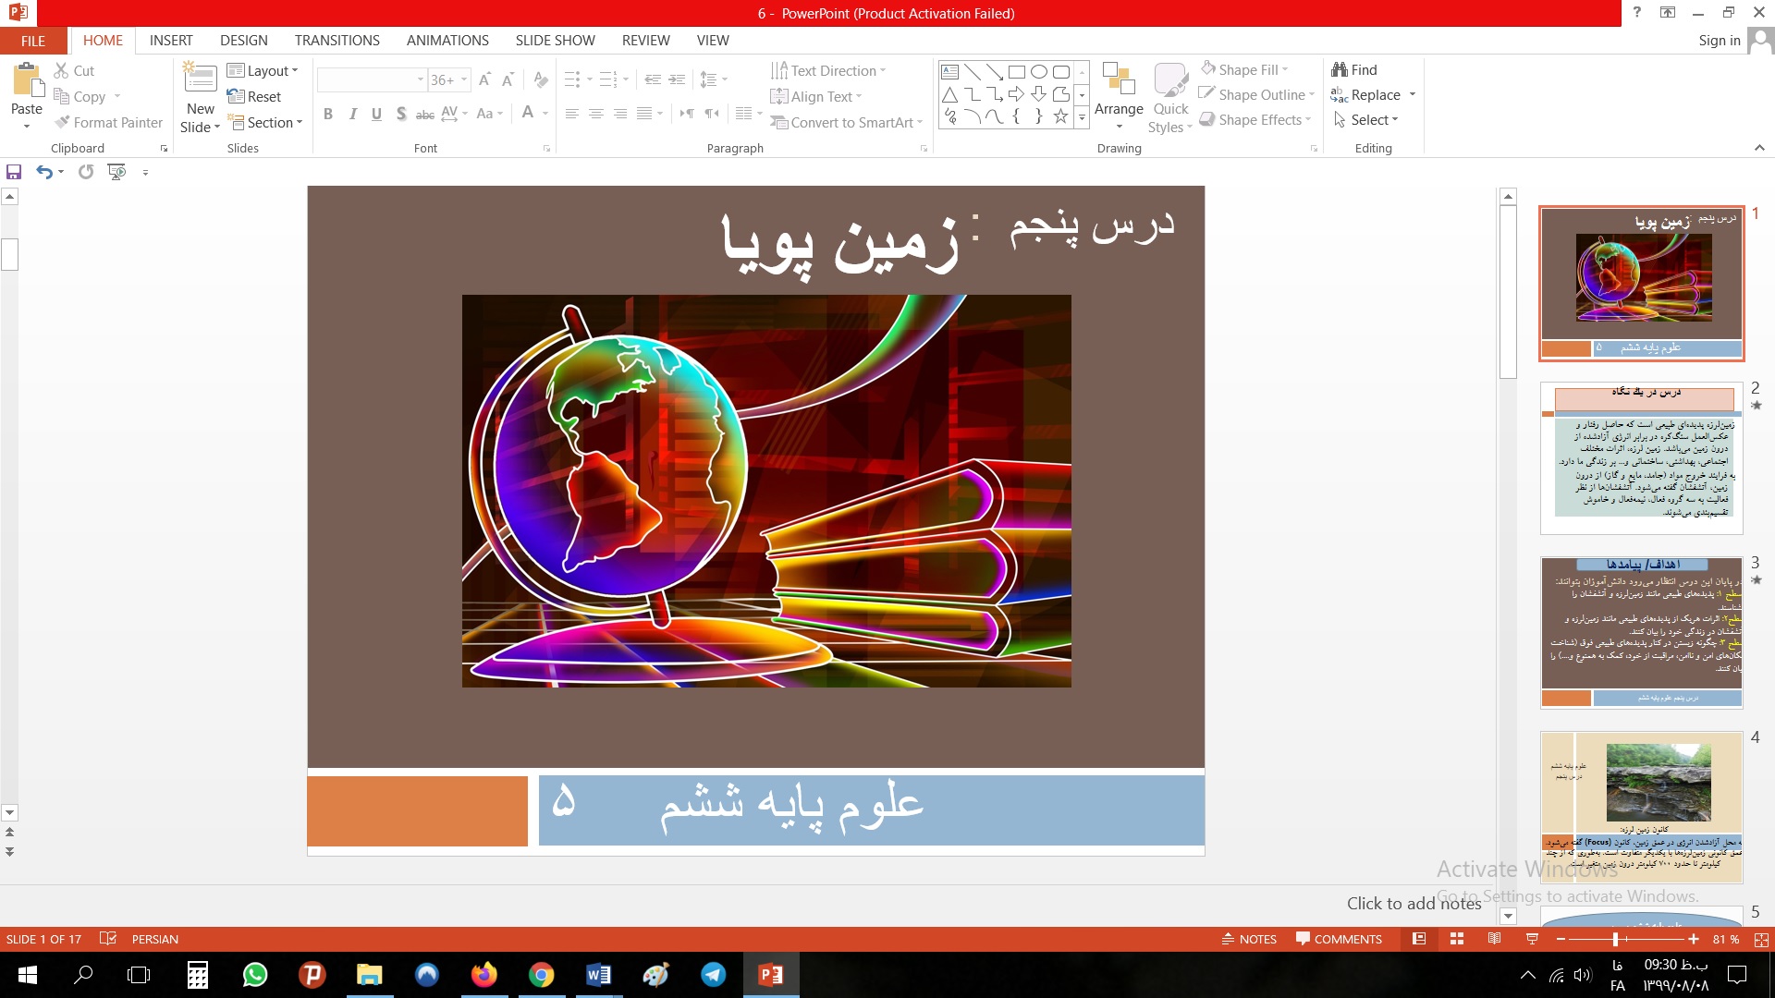Viewport: 1775px width, 998px height.
Task: Toggle Reading View in status bar
Action: point(1494,939)
